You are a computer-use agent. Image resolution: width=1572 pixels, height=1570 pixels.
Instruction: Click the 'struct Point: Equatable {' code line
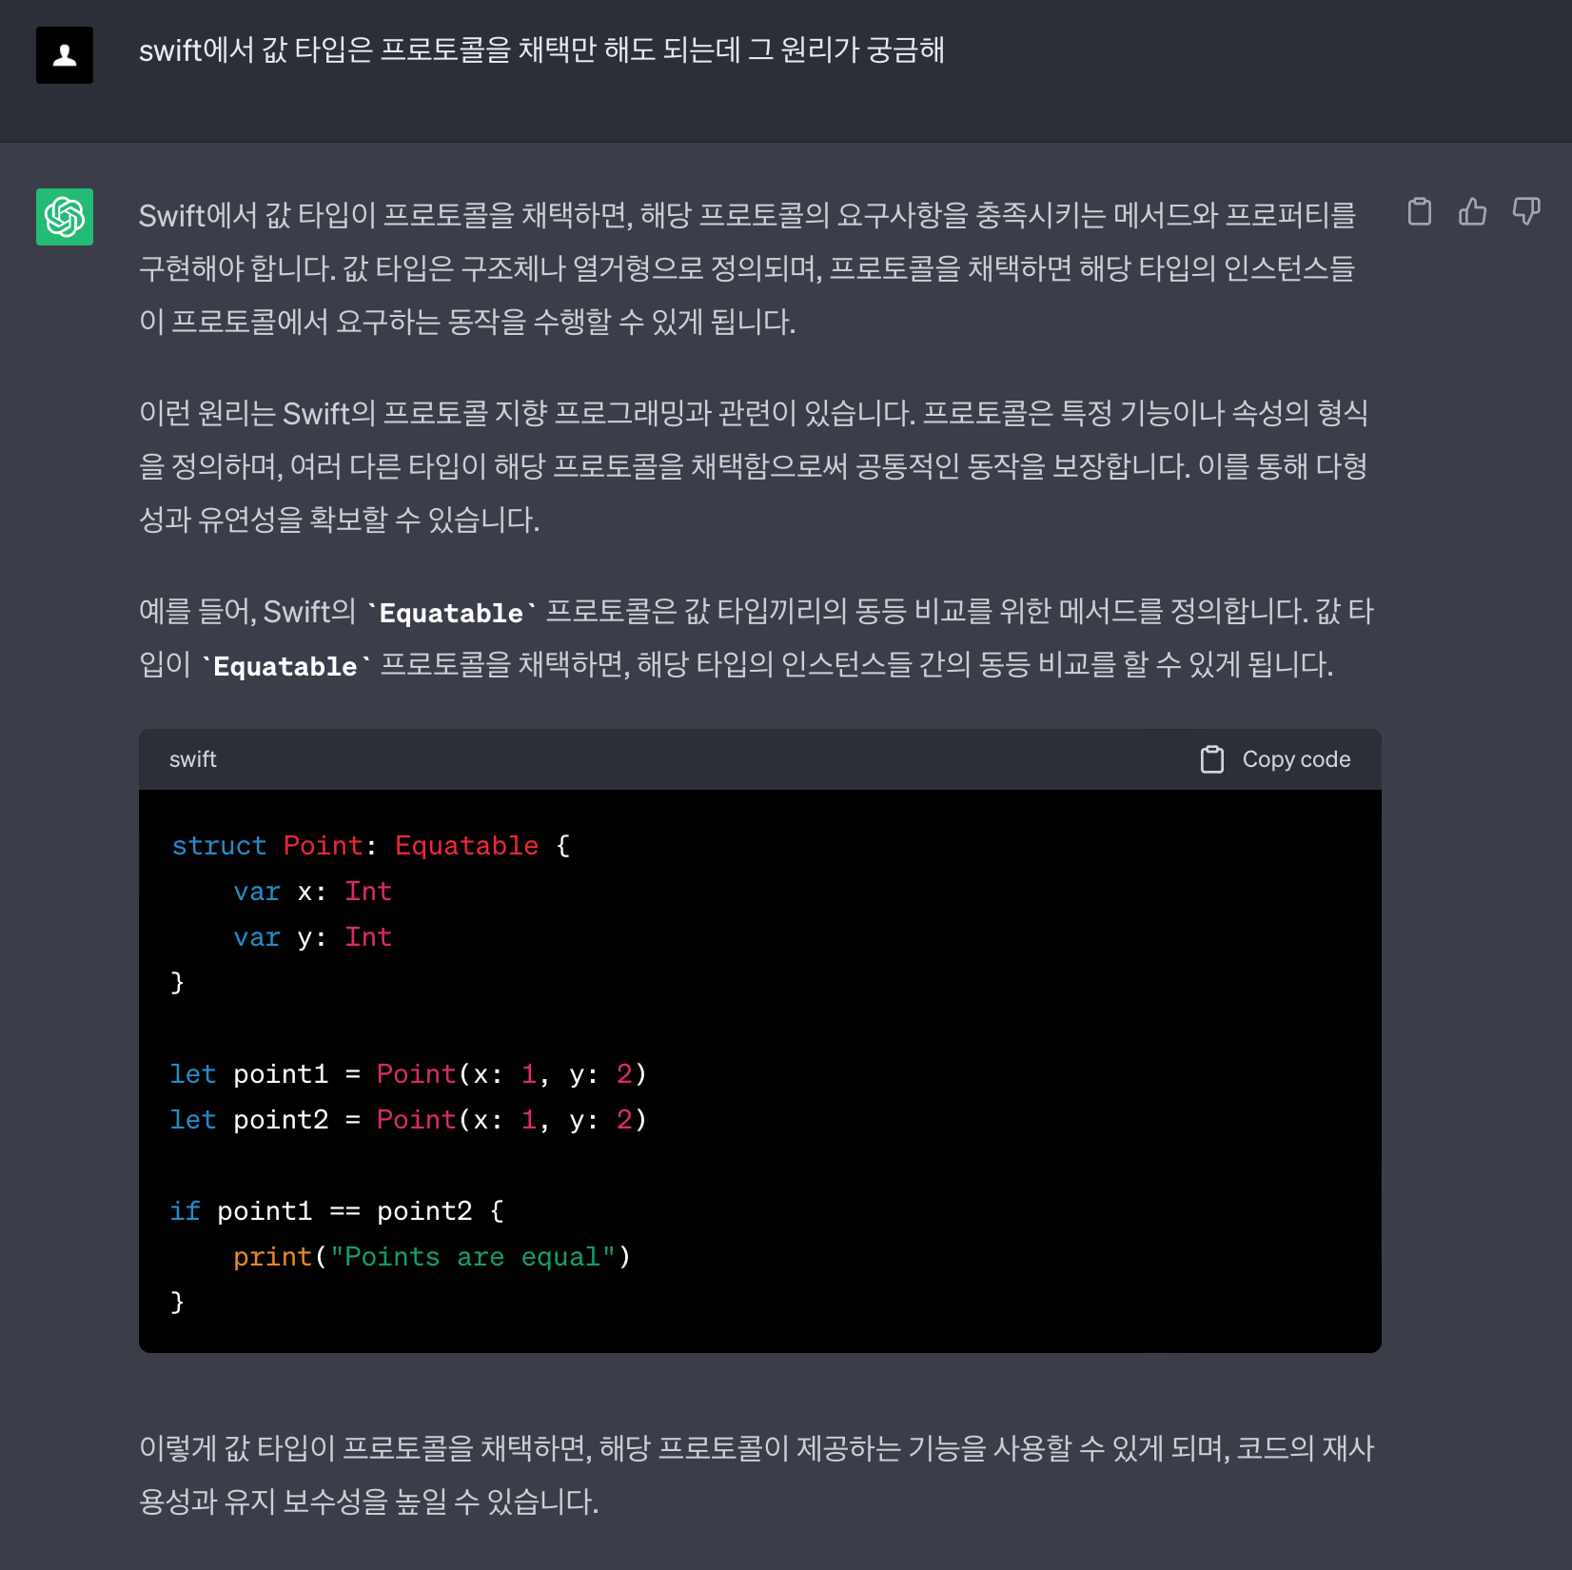coord(371,846)
